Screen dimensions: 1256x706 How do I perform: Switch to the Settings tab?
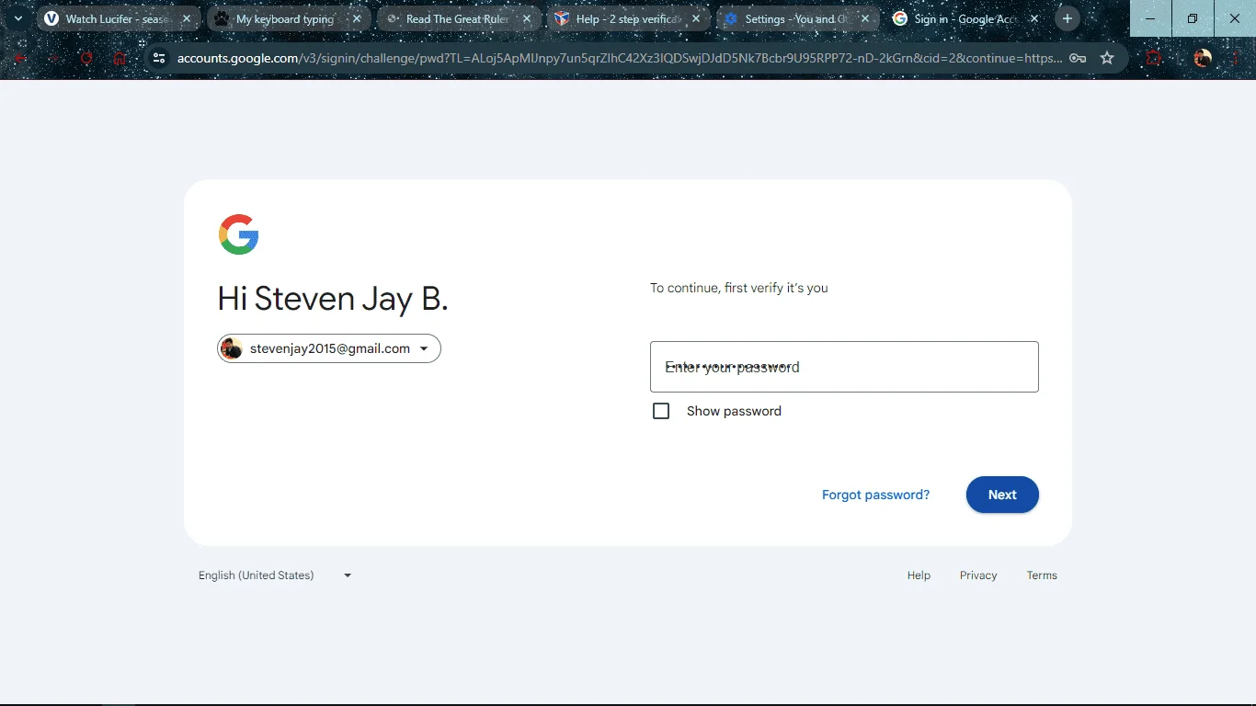(x=798, y=18)
